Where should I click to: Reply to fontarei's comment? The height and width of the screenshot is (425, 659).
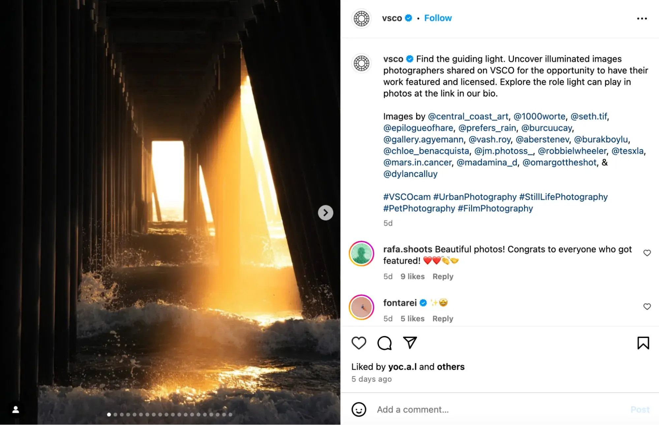coord(443,319)
